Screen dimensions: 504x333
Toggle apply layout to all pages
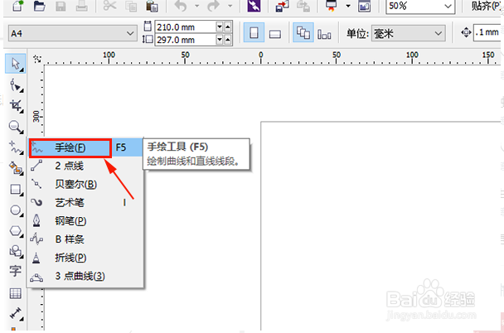pyautogui.click(x=303, y=32)
